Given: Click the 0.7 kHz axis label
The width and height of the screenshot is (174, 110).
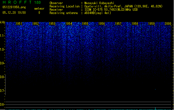Looking at the screenshot, I should (x=2, y=91).
